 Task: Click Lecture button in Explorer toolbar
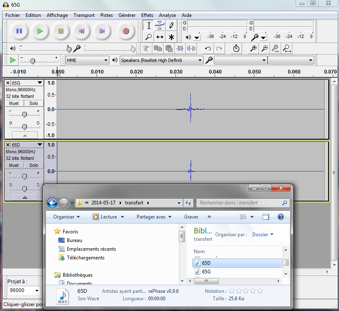[x=108, y=217]
